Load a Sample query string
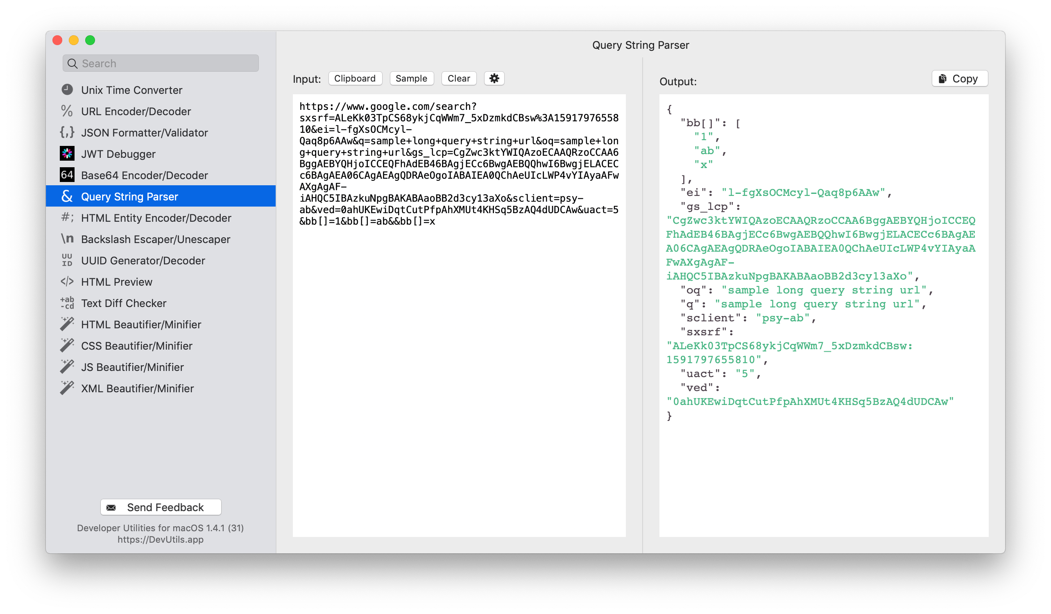Screen dimensions: 1051x614 pos(411,78)
